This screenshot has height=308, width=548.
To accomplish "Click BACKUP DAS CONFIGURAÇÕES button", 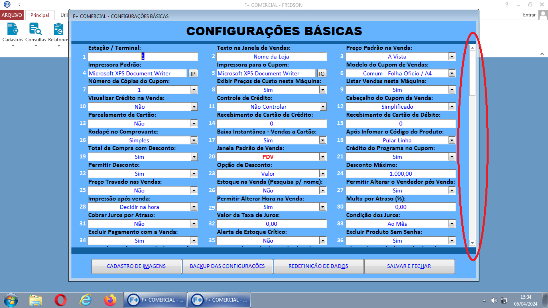I will (227, 266).
